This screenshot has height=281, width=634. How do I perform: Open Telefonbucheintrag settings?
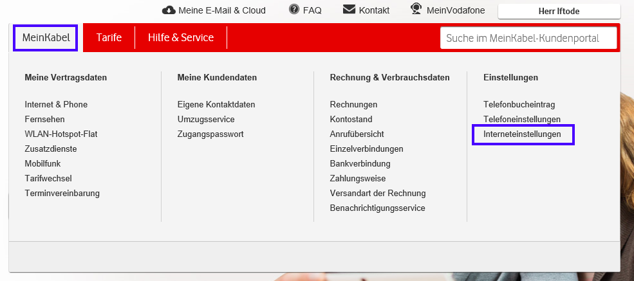519,105
